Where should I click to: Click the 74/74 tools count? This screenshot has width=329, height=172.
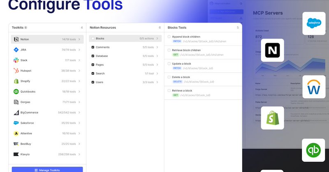[x=69, y=50]
